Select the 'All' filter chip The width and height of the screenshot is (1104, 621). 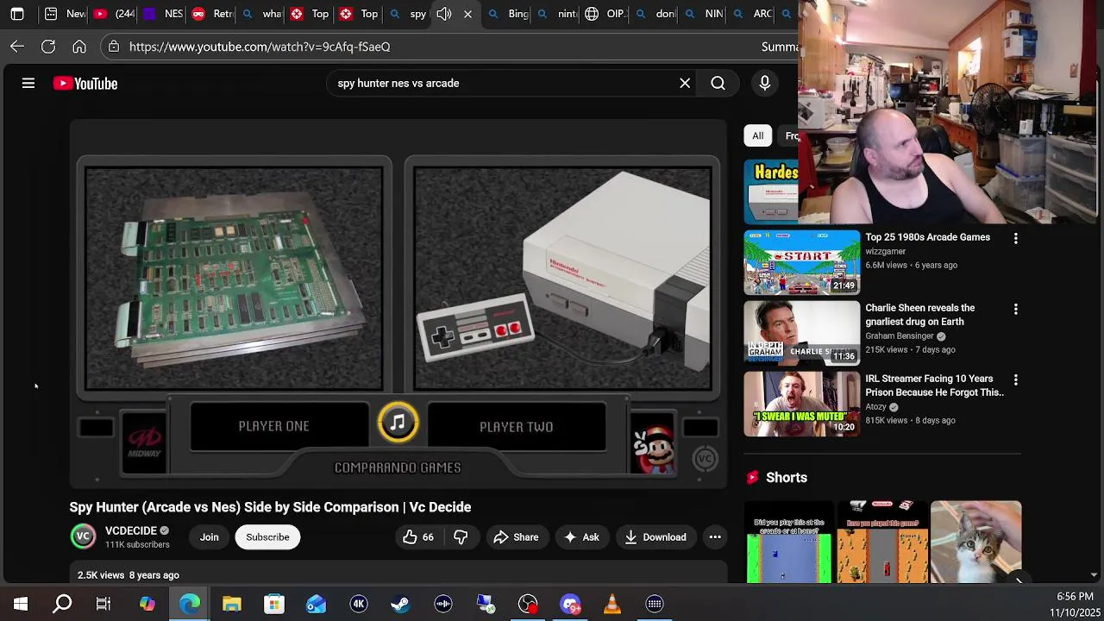757,135
